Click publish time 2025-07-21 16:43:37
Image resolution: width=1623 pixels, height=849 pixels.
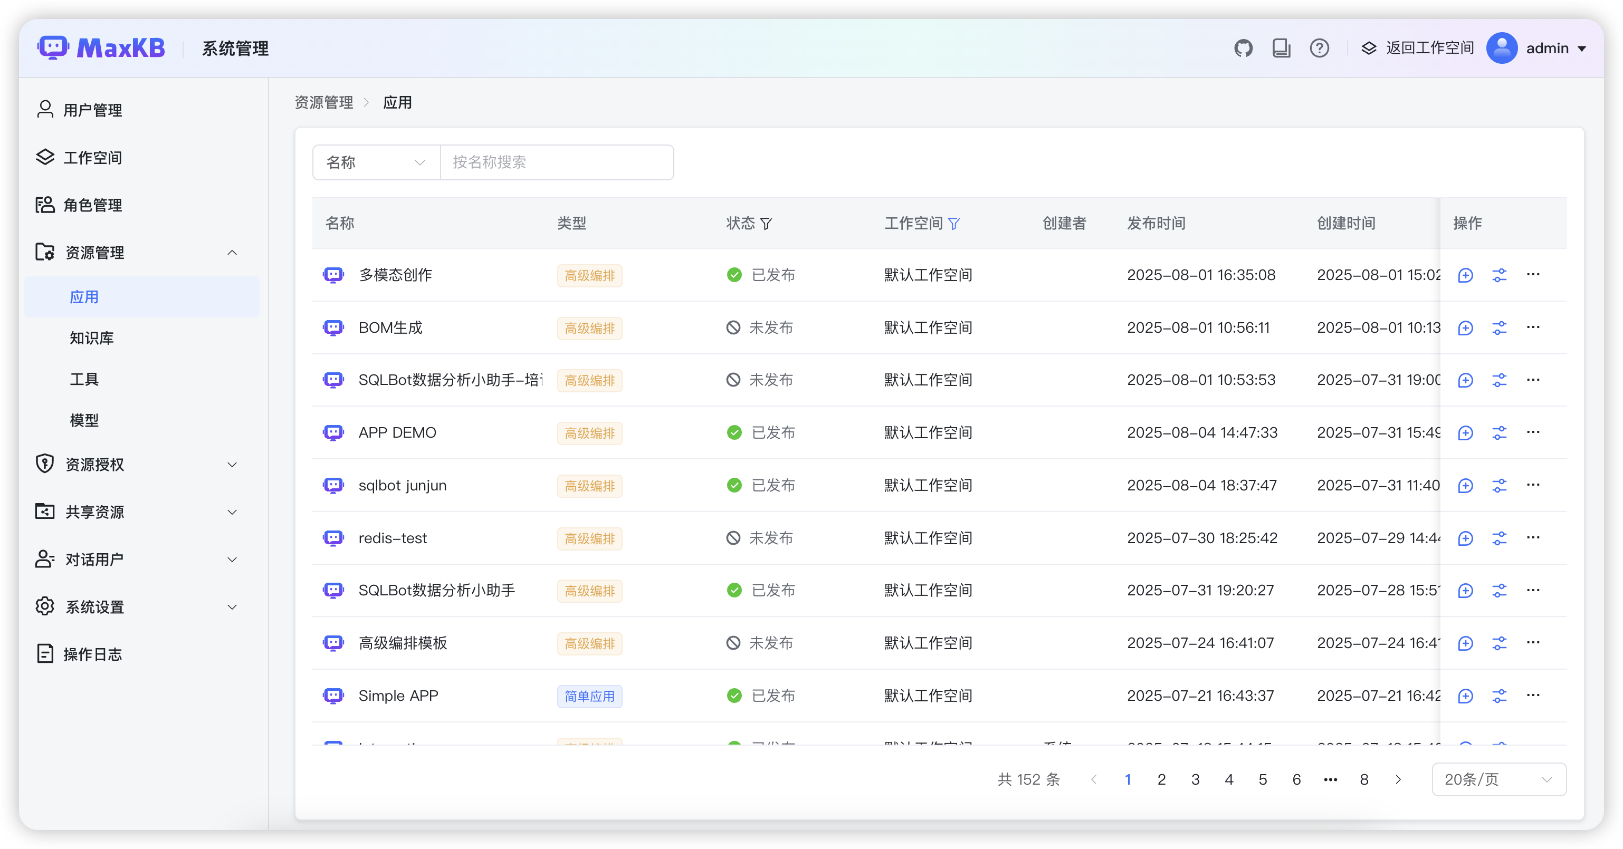tap(1200, 696)
